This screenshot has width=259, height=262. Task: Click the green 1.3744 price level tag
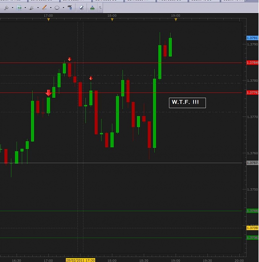[252, 211]
